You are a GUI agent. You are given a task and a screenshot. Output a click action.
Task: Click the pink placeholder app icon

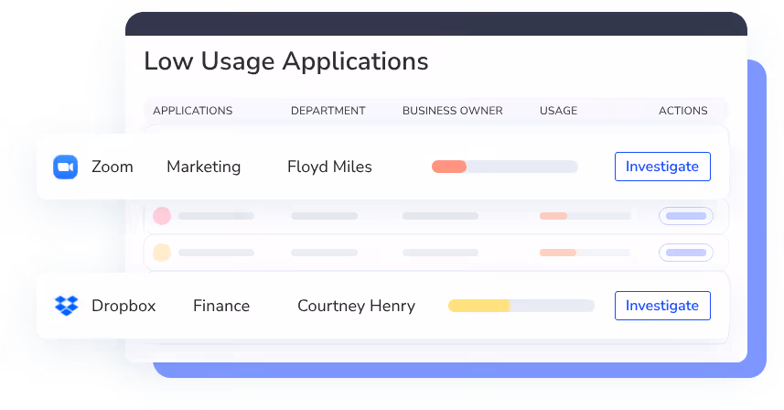pyautogui.click(x=162, y=216)
